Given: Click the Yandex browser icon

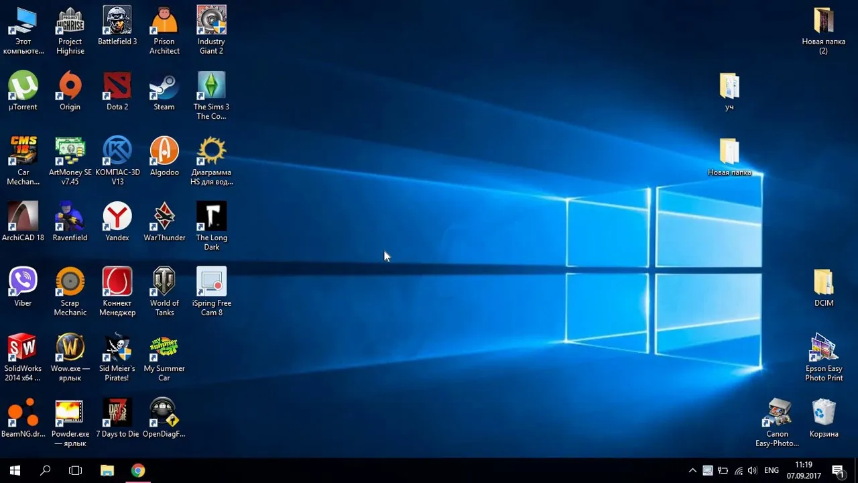Looking at the screenshot, I should (117, 223).
